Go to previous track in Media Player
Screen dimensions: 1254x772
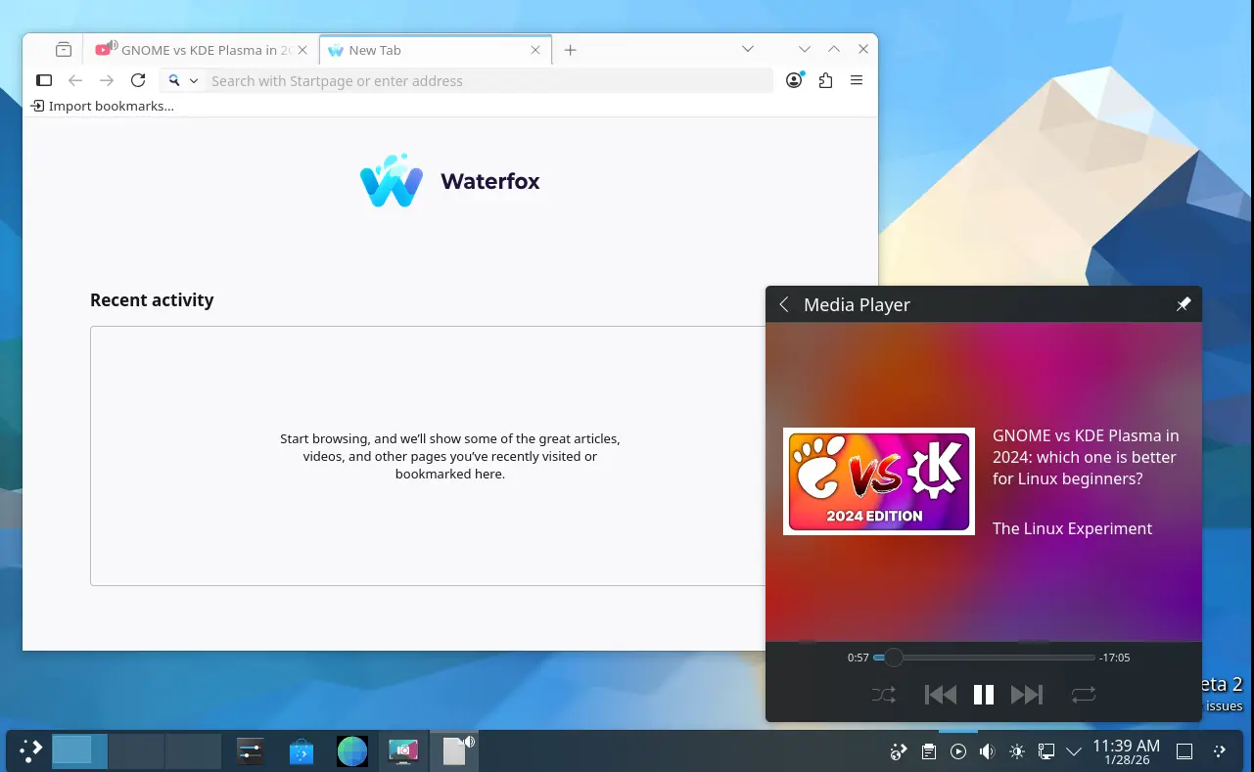940,695
